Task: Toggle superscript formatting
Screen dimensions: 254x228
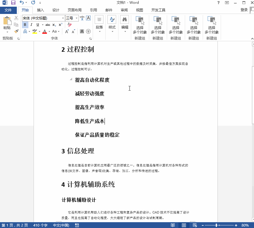Action: 61,25
